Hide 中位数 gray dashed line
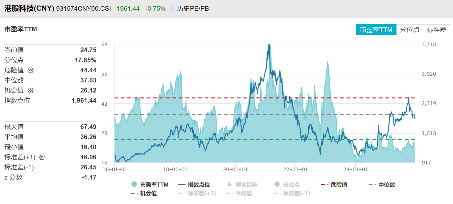The height and width of the screenshot is (204, 453). pos(382,185)
